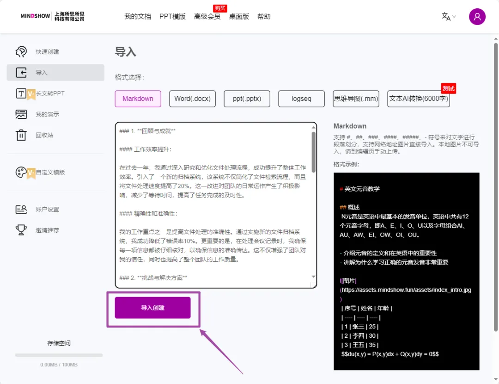Click the red 购买 badge

tap(220, 8)
